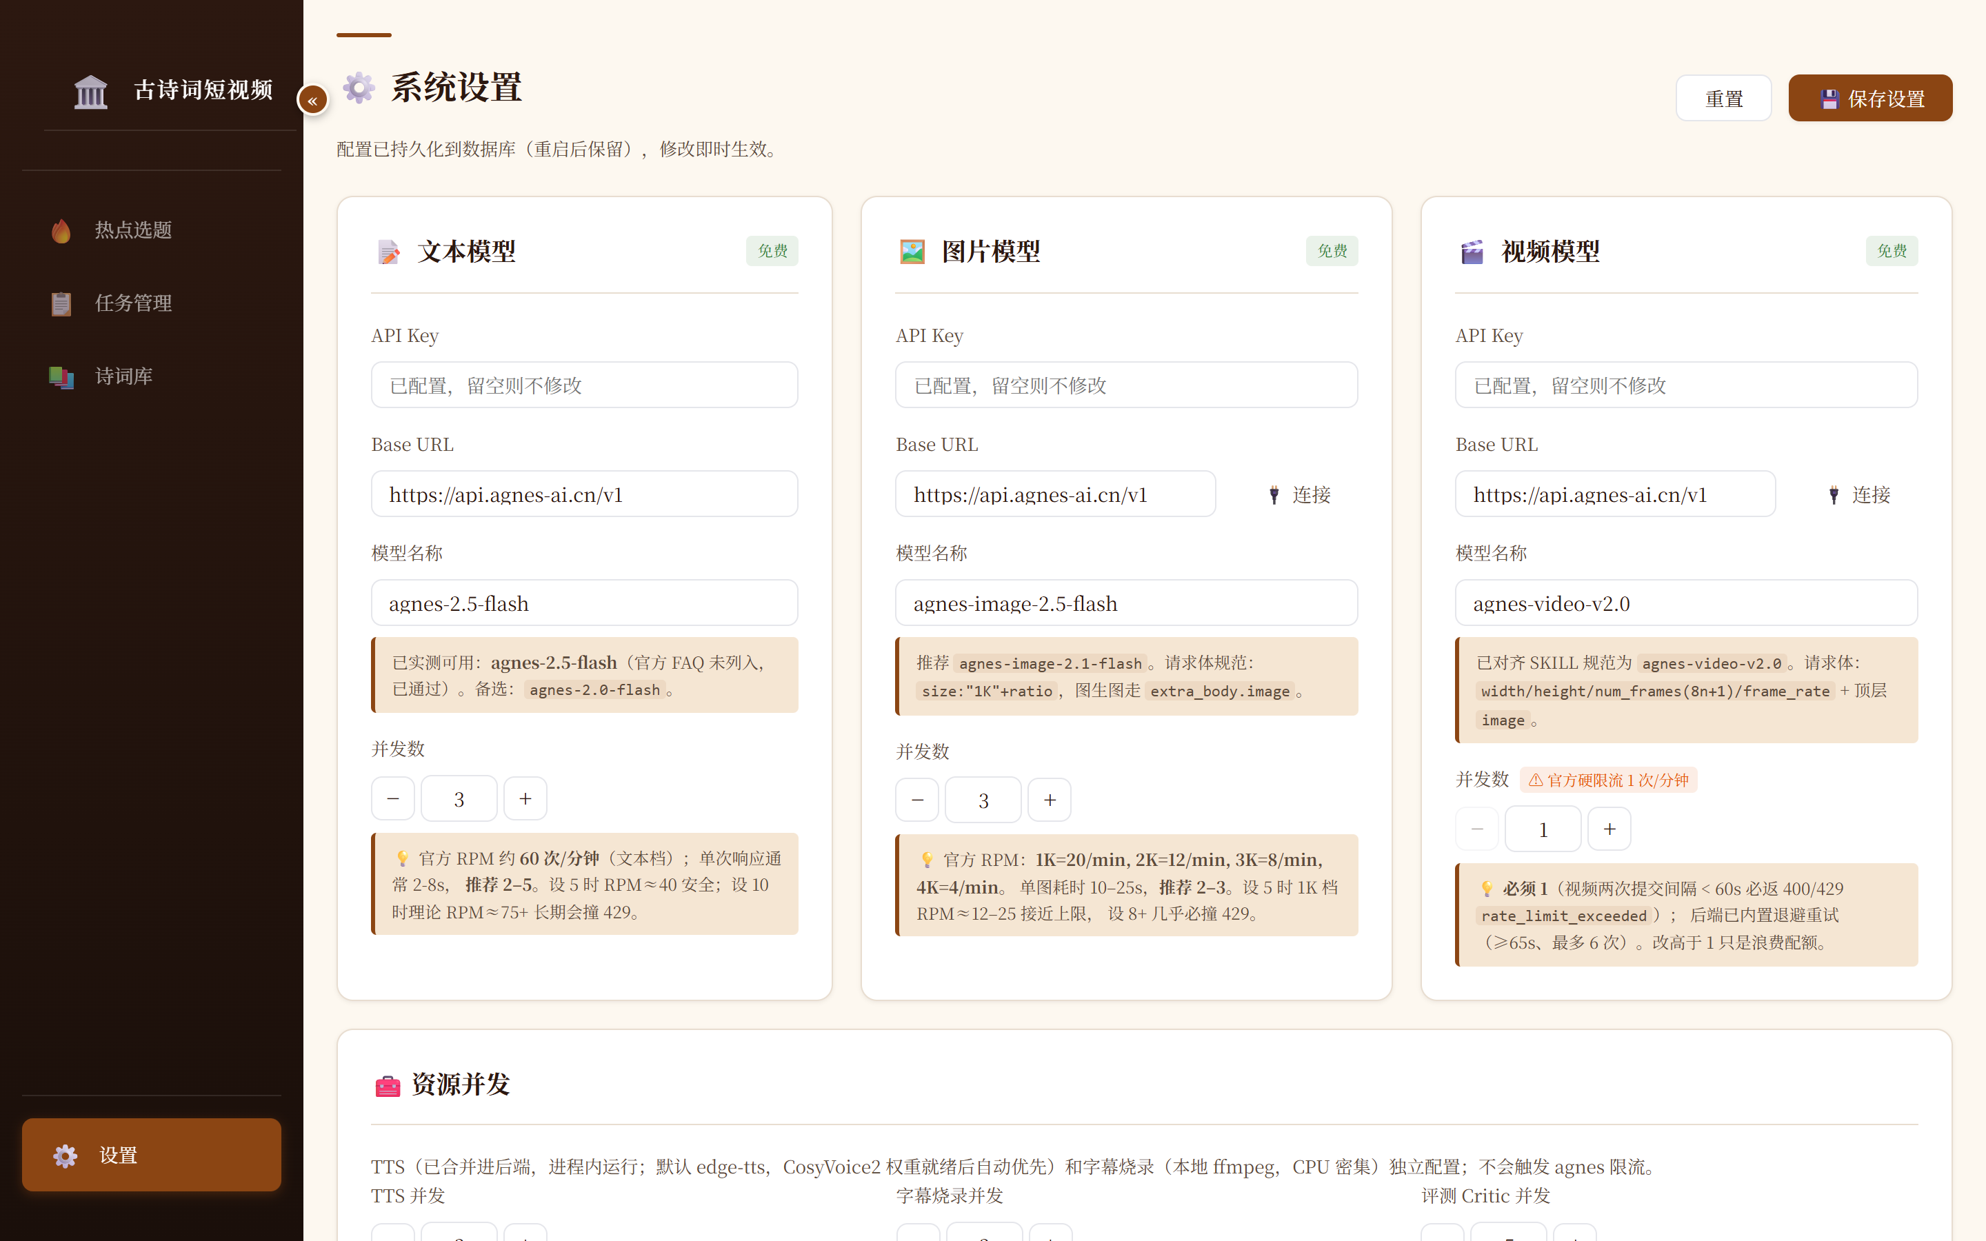
Task: Click the plug icon beside image 连接
Action: 1274,495
